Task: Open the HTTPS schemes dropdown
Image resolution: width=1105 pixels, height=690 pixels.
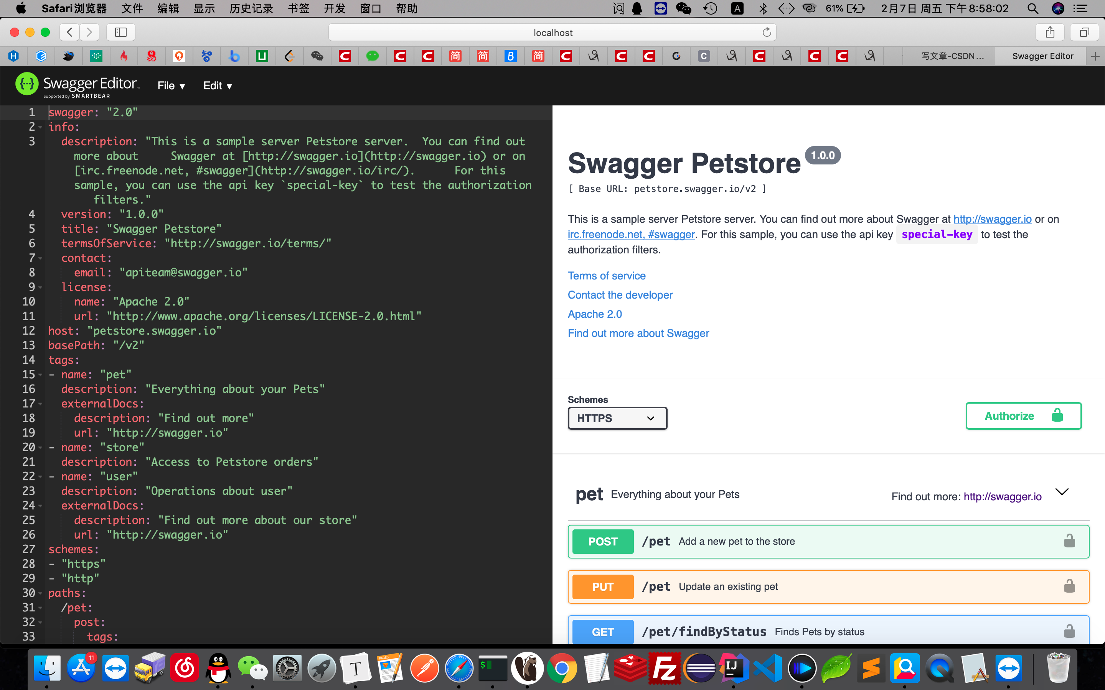Action: 617,418
